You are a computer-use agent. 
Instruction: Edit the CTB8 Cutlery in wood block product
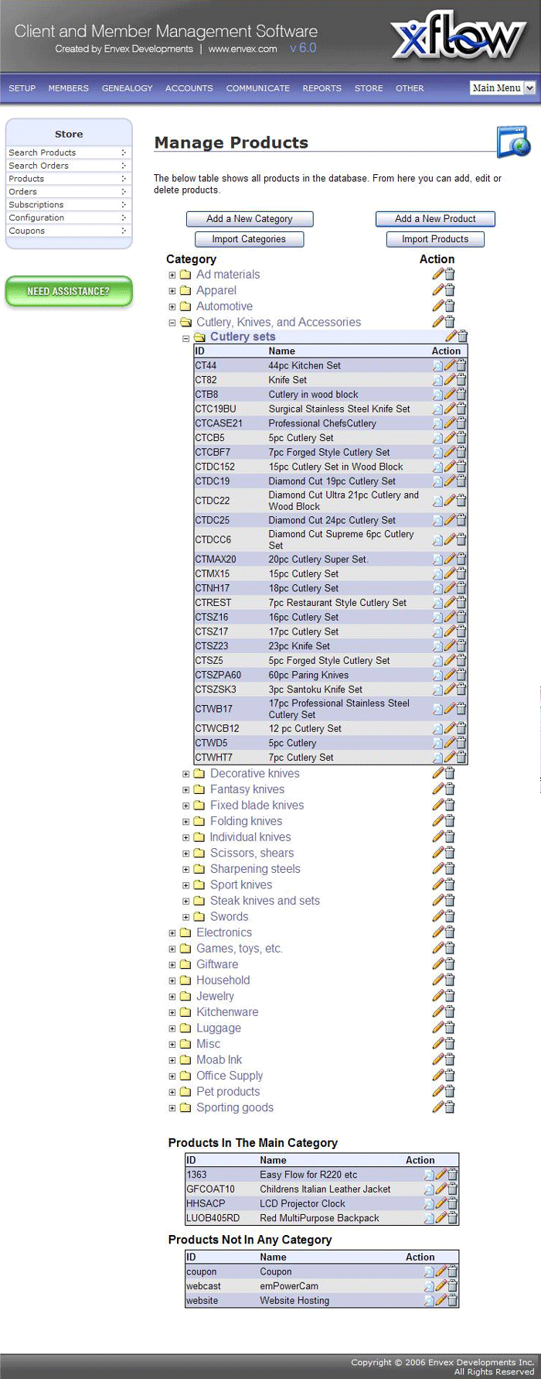pyautogui.click(x=449, y=395)
